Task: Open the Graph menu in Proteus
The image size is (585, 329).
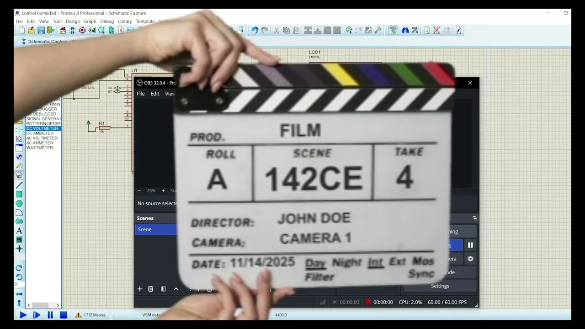Action: pyautogui.click(x=90, y=21)
